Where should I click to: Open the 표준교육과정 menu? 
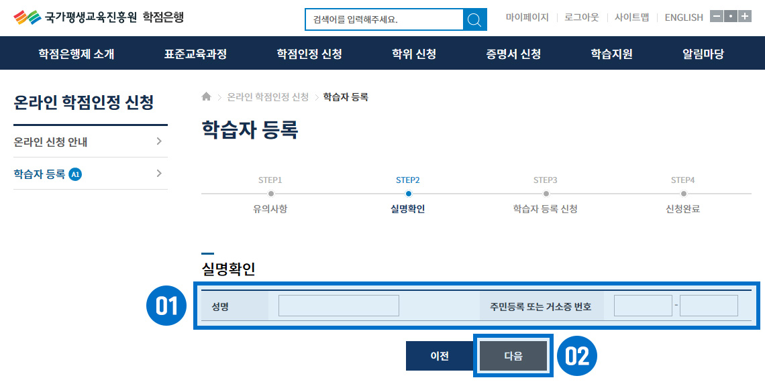(x=195, y=54)
